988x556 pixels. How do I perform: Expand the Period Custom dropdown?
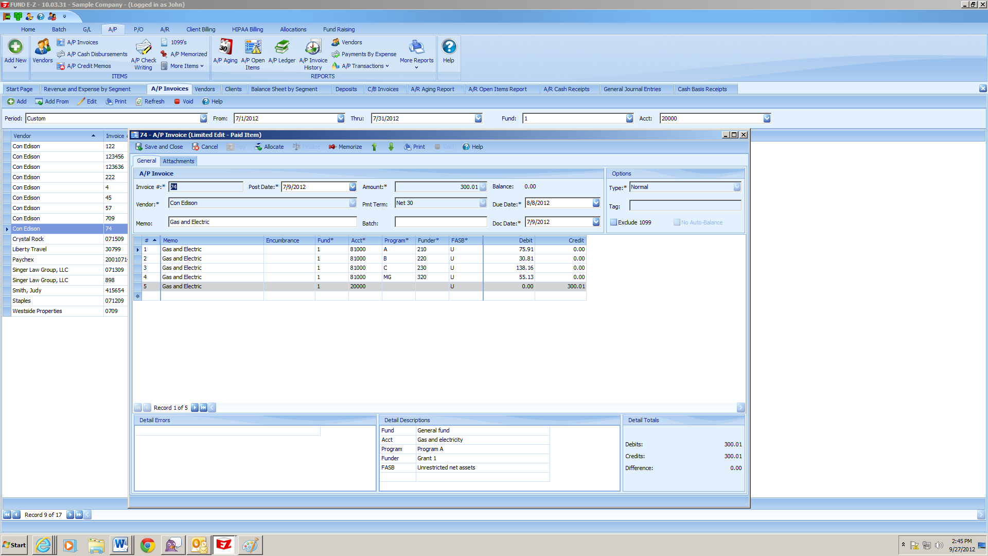coord(203,118)
